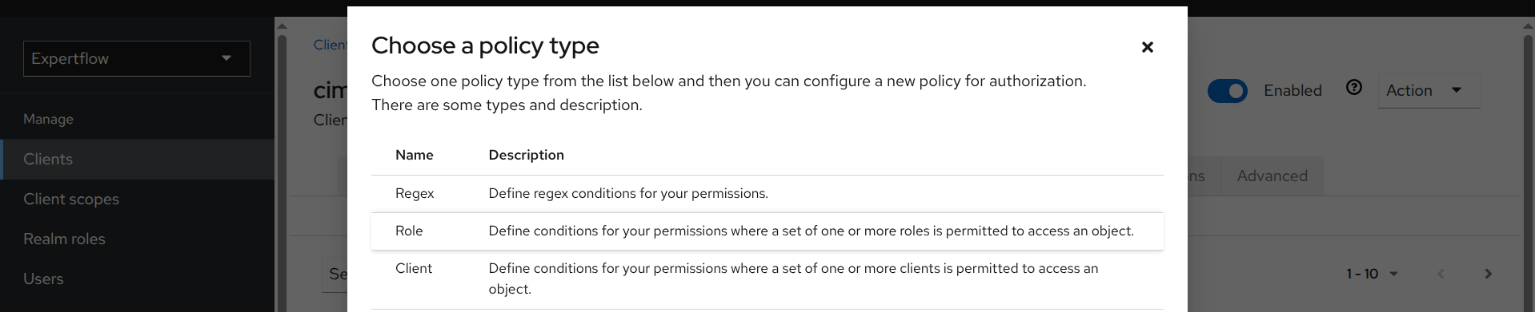Pick the Client policy type
The height and width of the screenshot is (312, 1535).
point(767,279)
